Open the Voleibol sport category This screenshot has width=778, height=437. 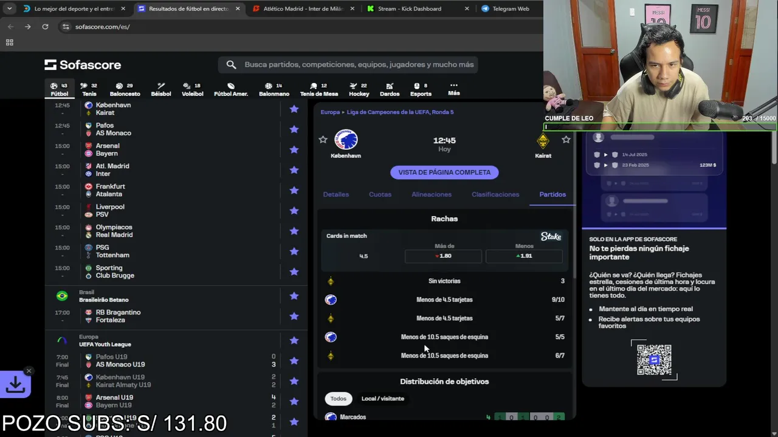193,89
